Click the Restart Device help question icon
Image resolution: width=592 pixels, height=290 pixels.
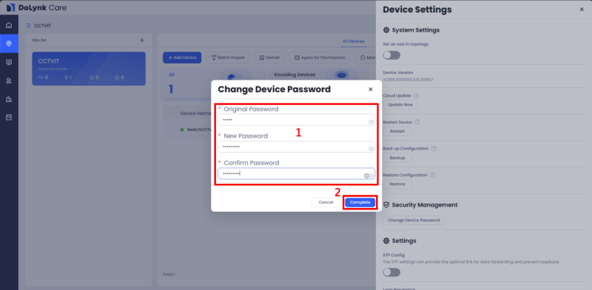click(417, 122)
